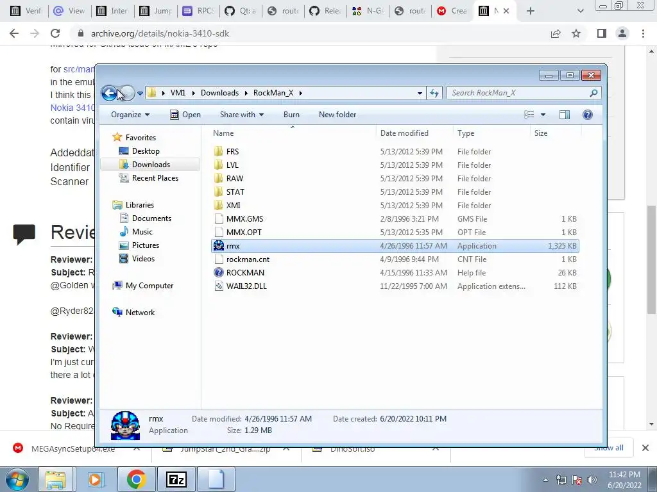Viewport: 657px width, 492px height.
Task: Open Chrome's three-dot menu
Action: pyautogui.click(x=643, y=33)
